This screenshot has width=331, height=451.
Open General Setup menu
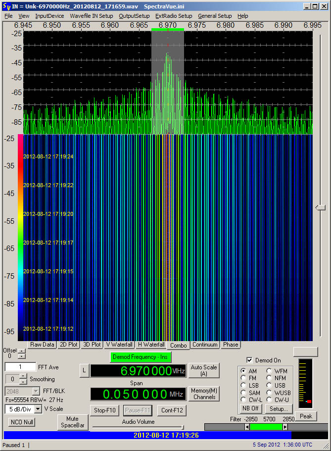215,16
